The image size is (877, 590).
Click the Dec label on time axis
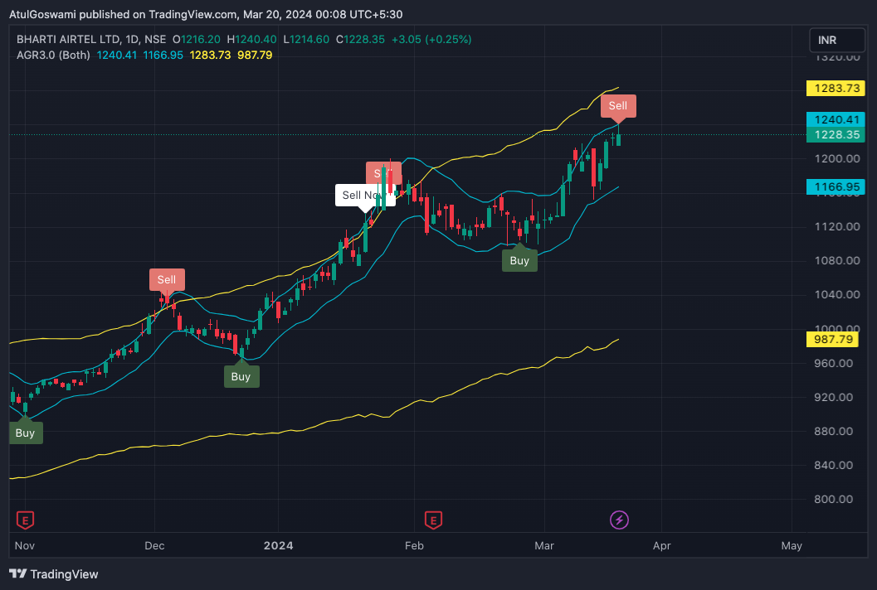pyautogui.click(x=154, y=546)
